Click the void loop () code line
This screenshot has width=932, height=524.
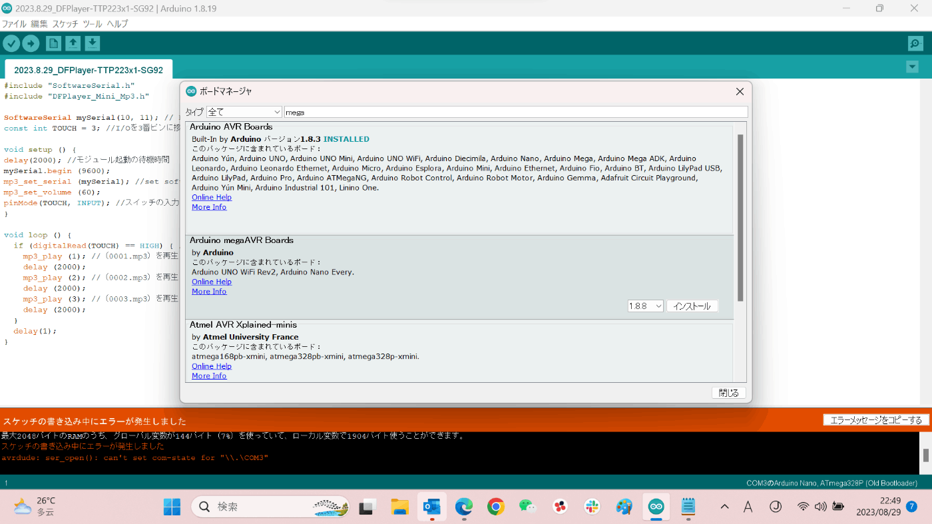click(37, 235)
